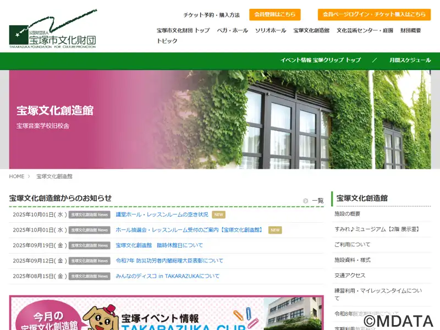Viewport: 440px width, 330px height.
Task: Click the arrow icon beside 一覧
Action: tap(306, 201)
